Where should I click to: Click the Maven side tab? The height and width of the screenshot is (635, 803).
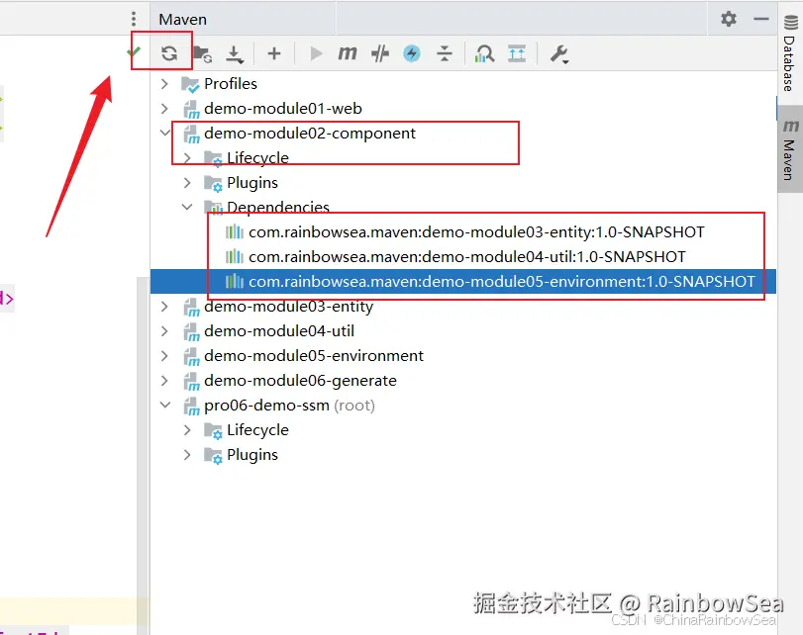(790, 149)
